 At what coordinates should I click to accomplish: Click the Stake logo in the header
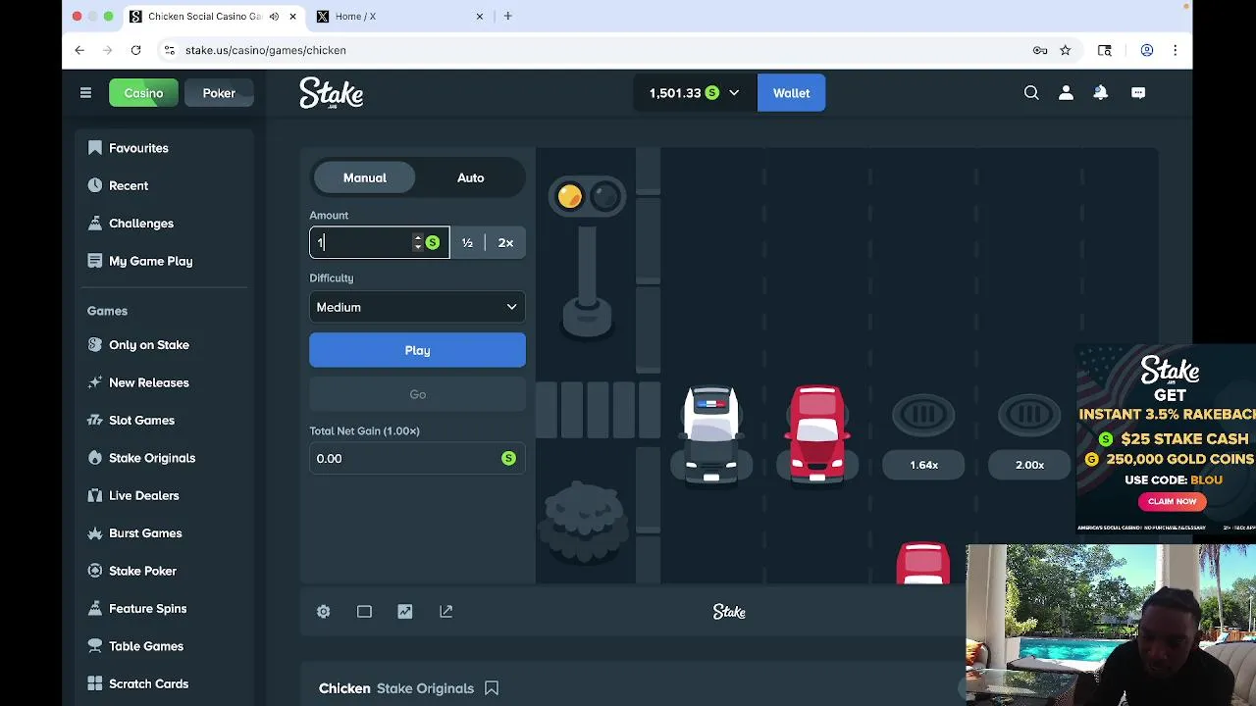click(332, 93)
